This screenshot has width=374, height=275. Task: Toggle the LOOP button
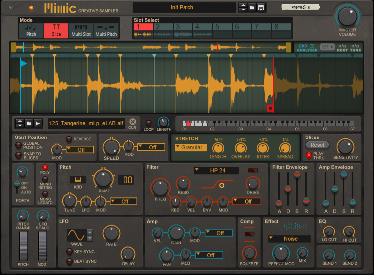(148, 123)
